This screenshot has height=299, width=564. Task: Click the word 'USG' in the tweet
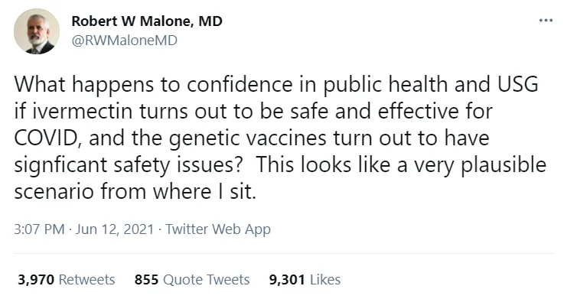518,84
